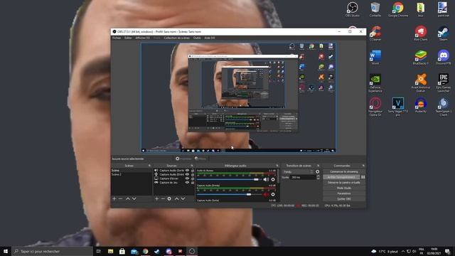
Task: Open Audio du Bureau settings gear
Action: (273, 180)
